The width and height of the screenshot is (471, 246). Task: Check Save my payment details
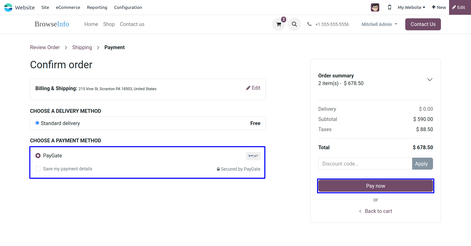point(38,169)
